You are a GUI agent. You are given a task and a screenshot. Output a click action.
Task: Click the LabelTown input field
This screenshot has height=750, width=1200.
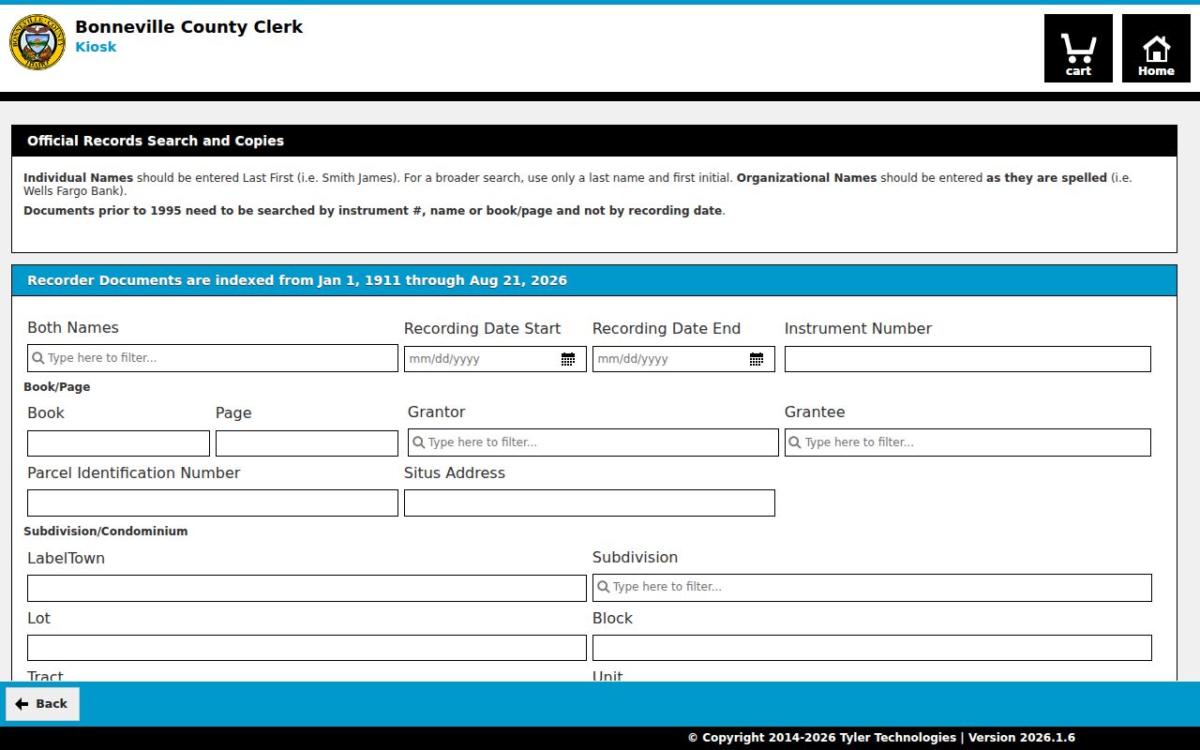click(307, 589)
